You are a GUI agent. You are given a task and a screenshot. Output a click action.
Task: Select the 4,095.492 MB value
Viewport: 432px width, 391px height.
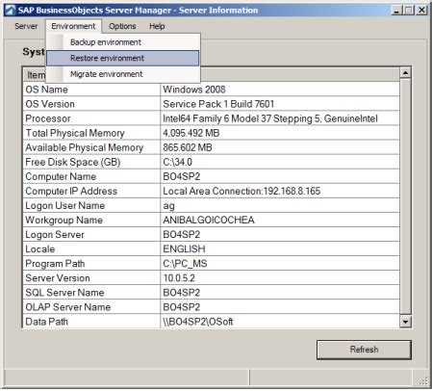(280, 133)
